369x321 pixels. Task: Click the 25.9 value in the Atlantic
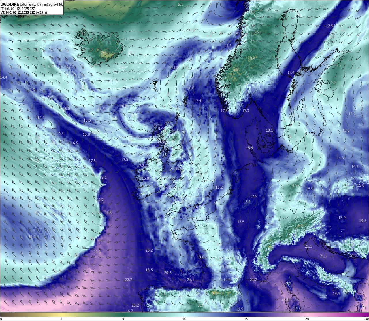[x=97, y=252]
